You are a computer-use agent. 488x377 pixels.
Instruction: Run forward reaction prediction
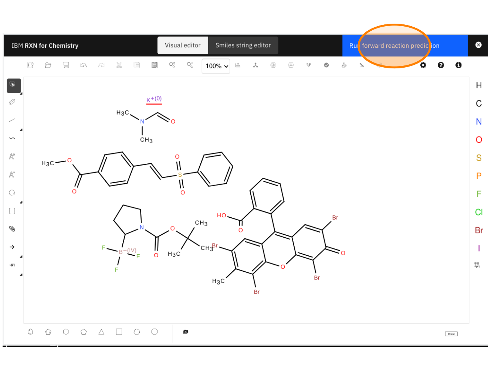pos(405,45)
